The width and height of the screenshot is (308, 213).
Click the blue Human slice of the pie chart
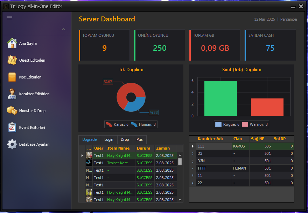point(137,105)
